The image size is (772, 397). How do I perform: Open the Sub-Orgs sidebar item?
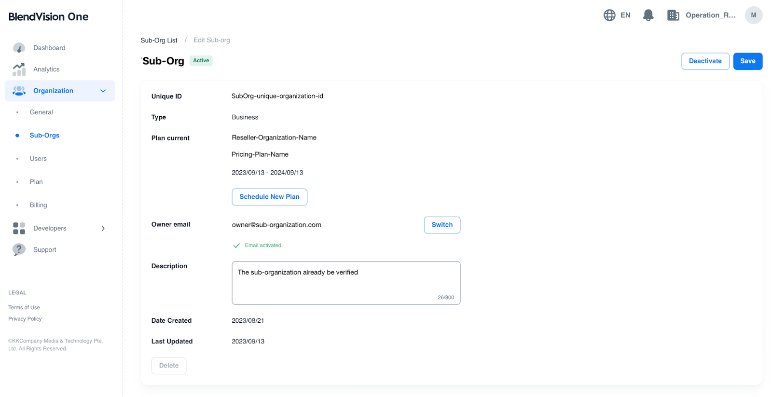coord(44,136)
